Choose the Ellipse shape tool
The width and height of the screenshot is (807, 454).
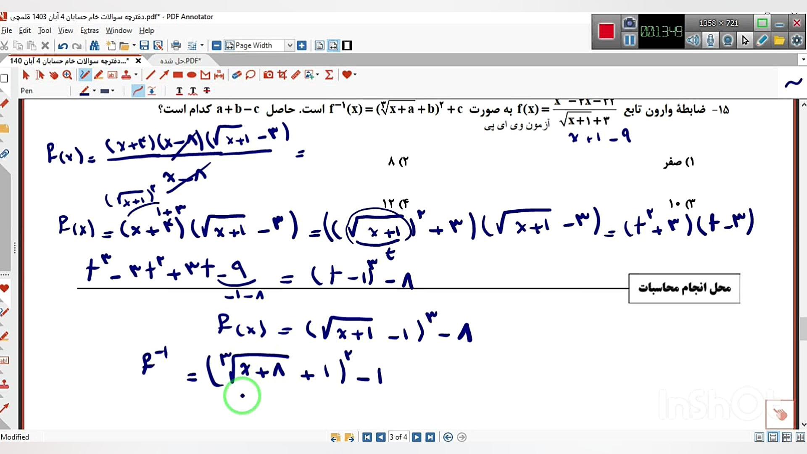pos(192,75)
